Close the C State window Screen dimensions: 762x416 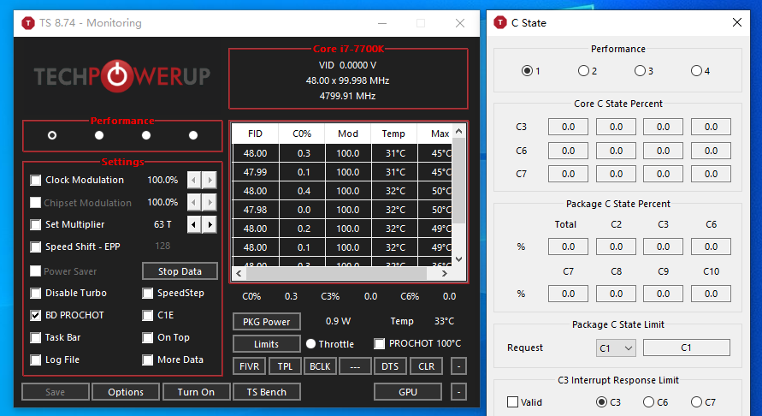(736, 22)
